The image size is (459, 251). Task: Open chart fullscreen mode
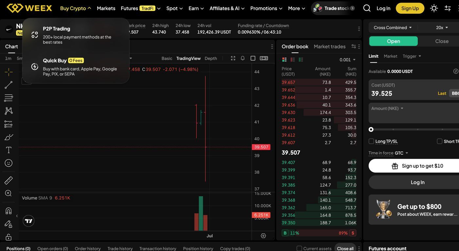[x=233, y=58]
